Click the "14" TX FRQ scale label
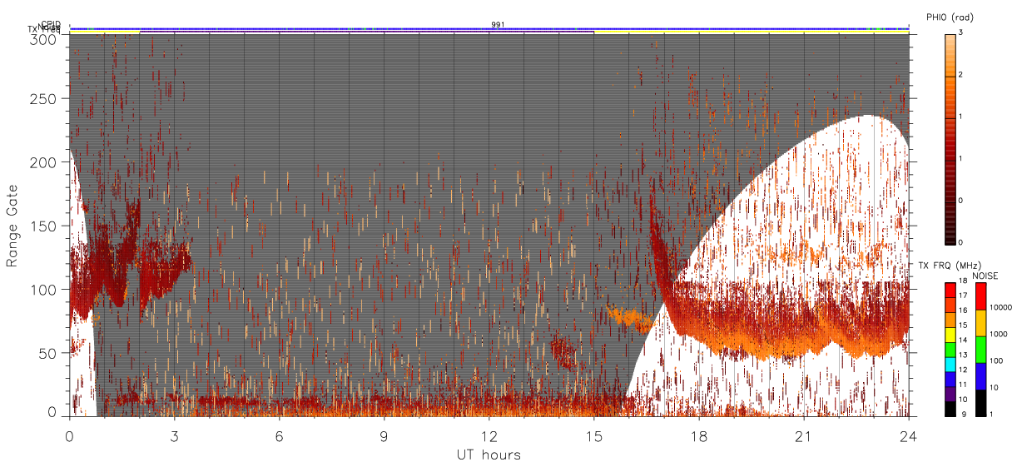1022x472 pixels. point(962,340)
